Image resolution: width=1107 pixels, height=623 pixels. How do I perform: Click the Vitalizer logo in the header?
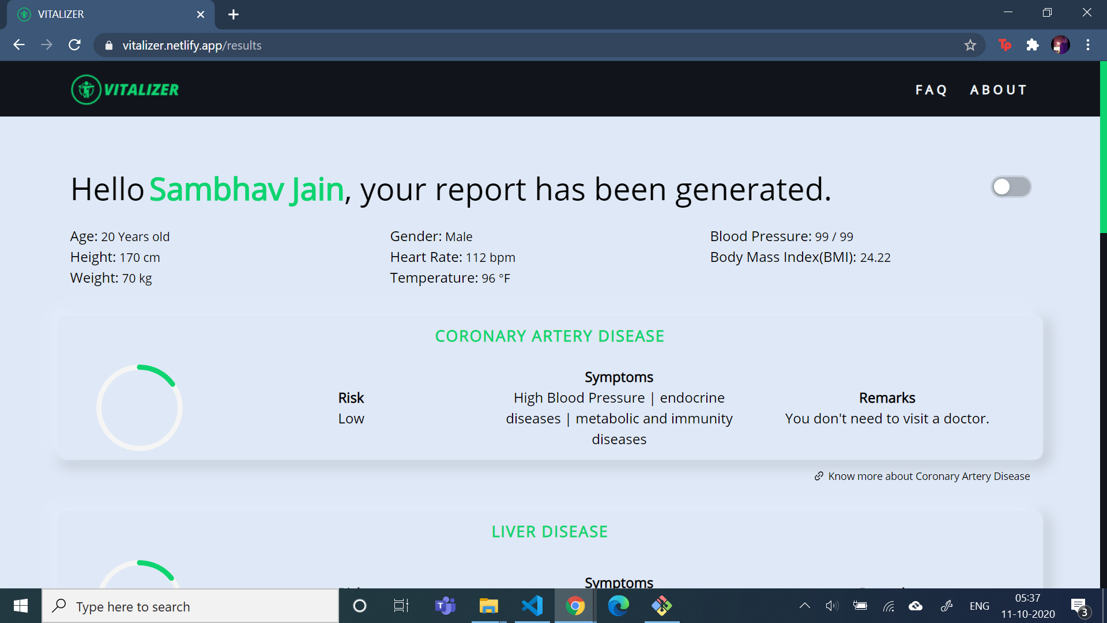(x=125, y=89)
